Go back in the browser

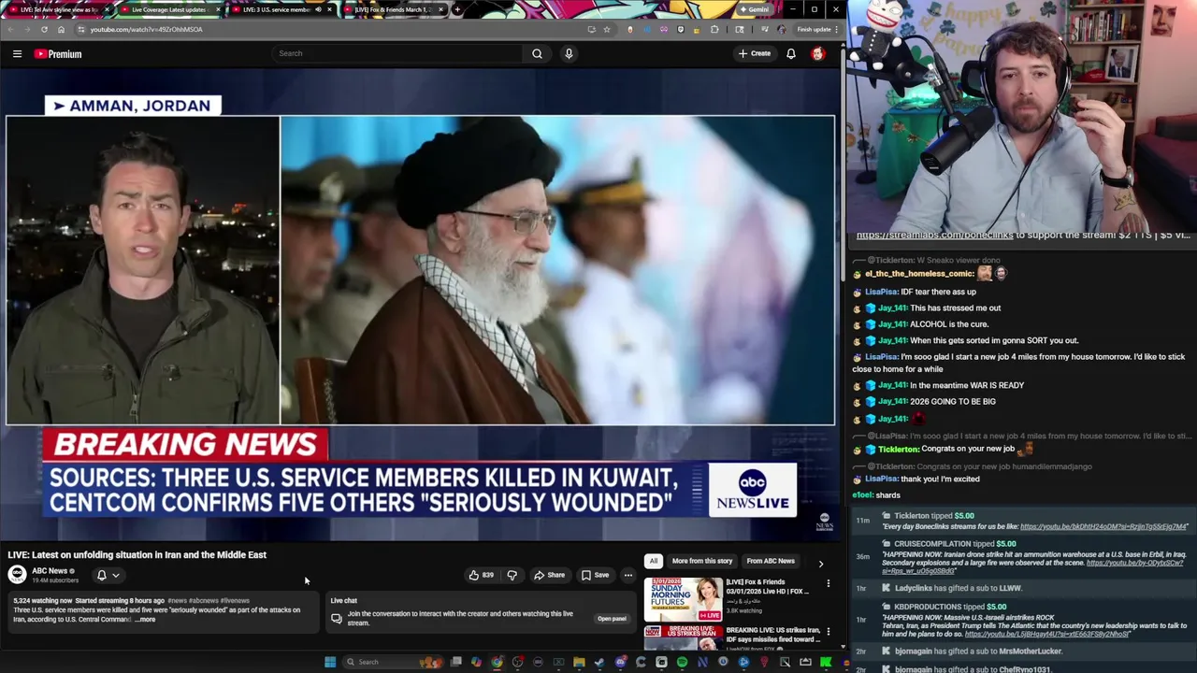(10, 29)
